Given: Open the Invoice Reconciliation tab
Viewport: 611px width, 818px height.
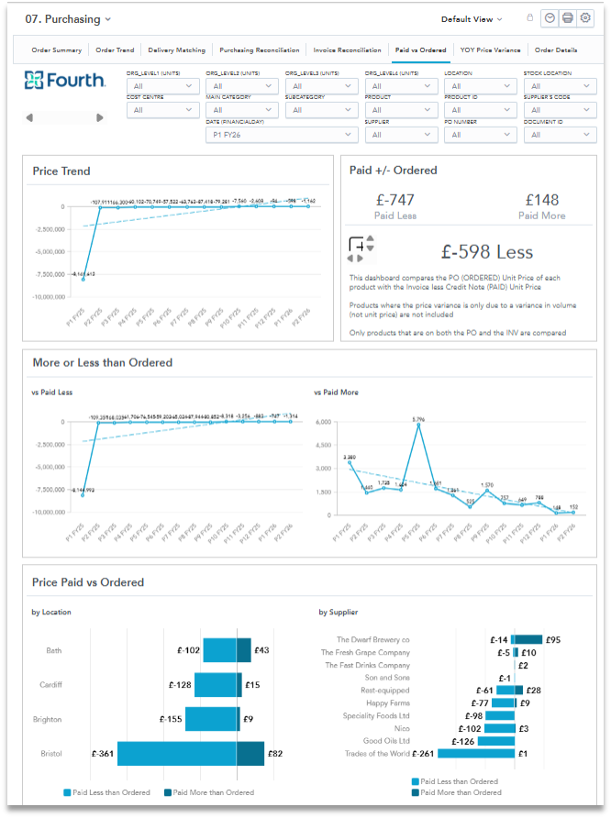Looking at the screenshot, I should (x=347, y=50).
